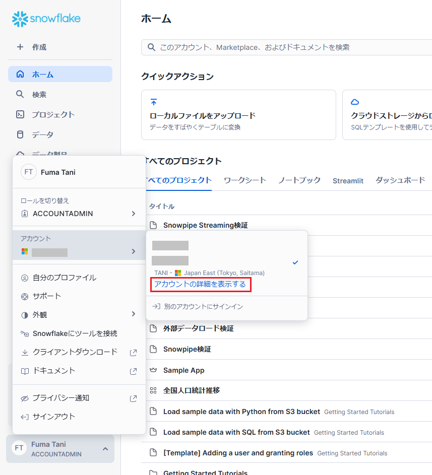This screenshot has height=475, width=432.
Task: Expand the ACCOUNTADMIN role switcher chevron
Action: [x=134, y=214]
